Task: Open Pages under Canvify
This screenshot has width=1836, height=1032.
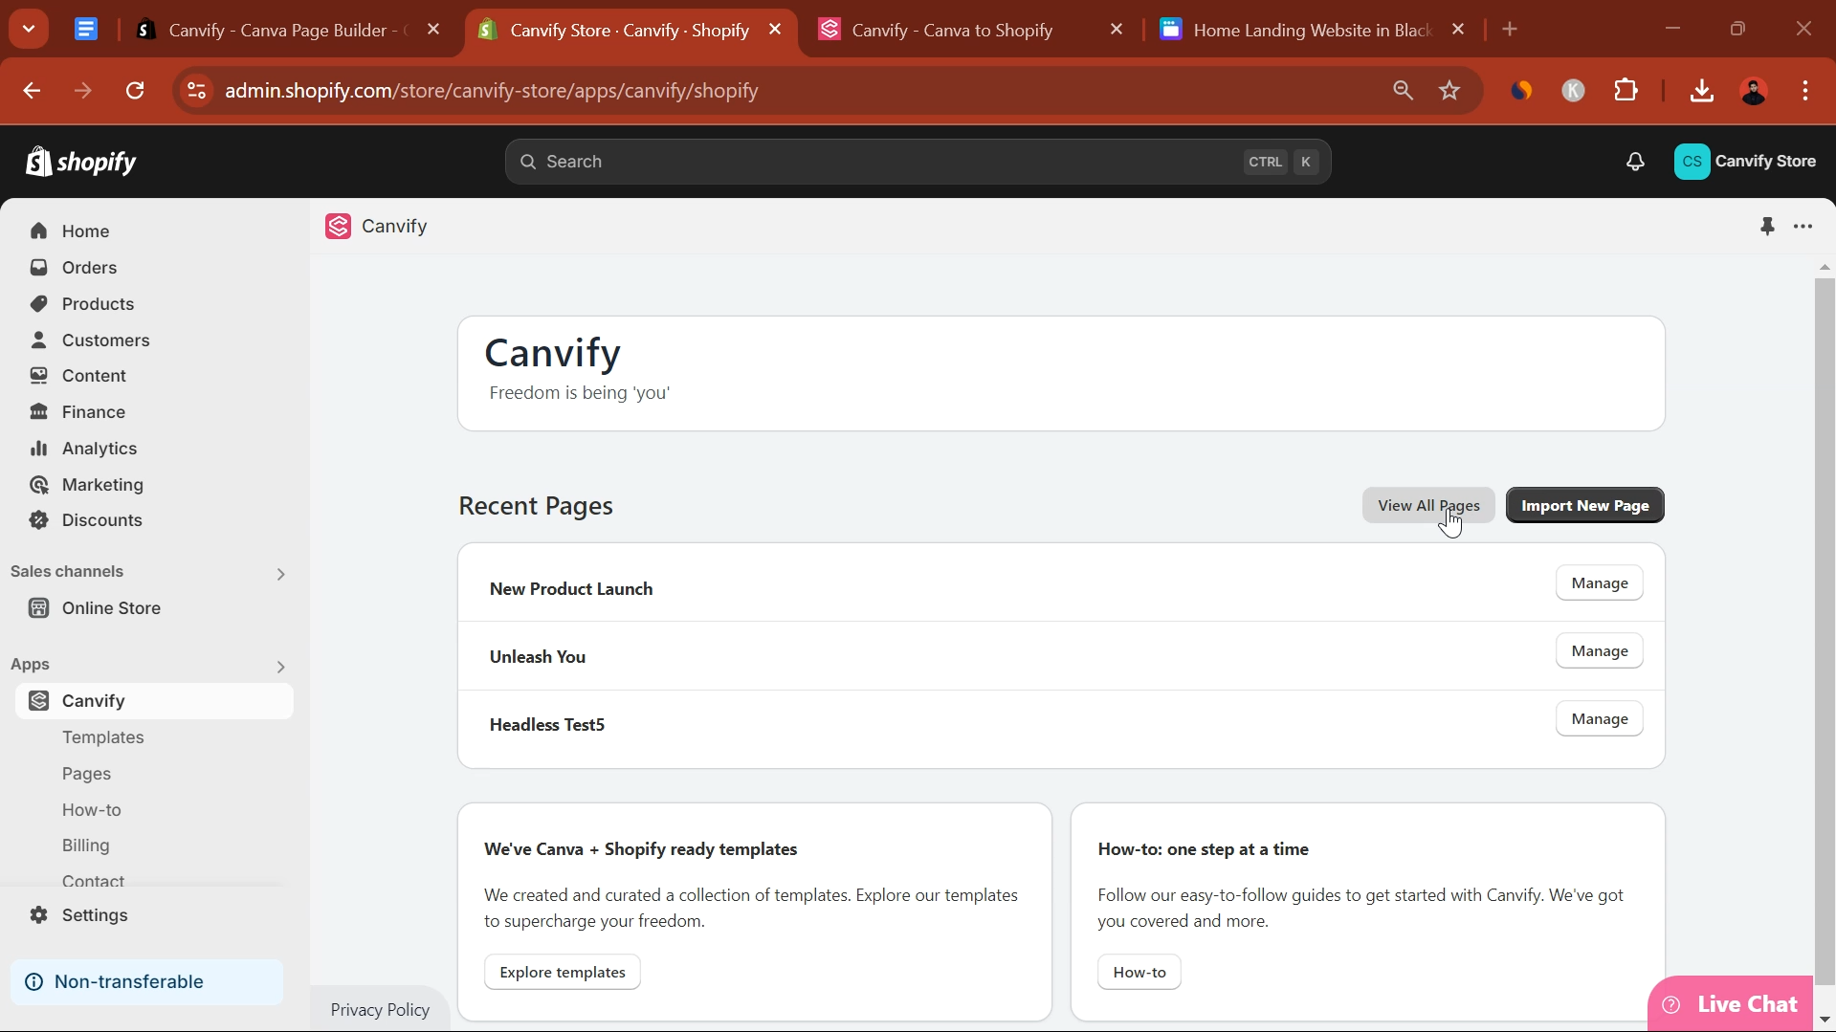Action: [86, 774]
